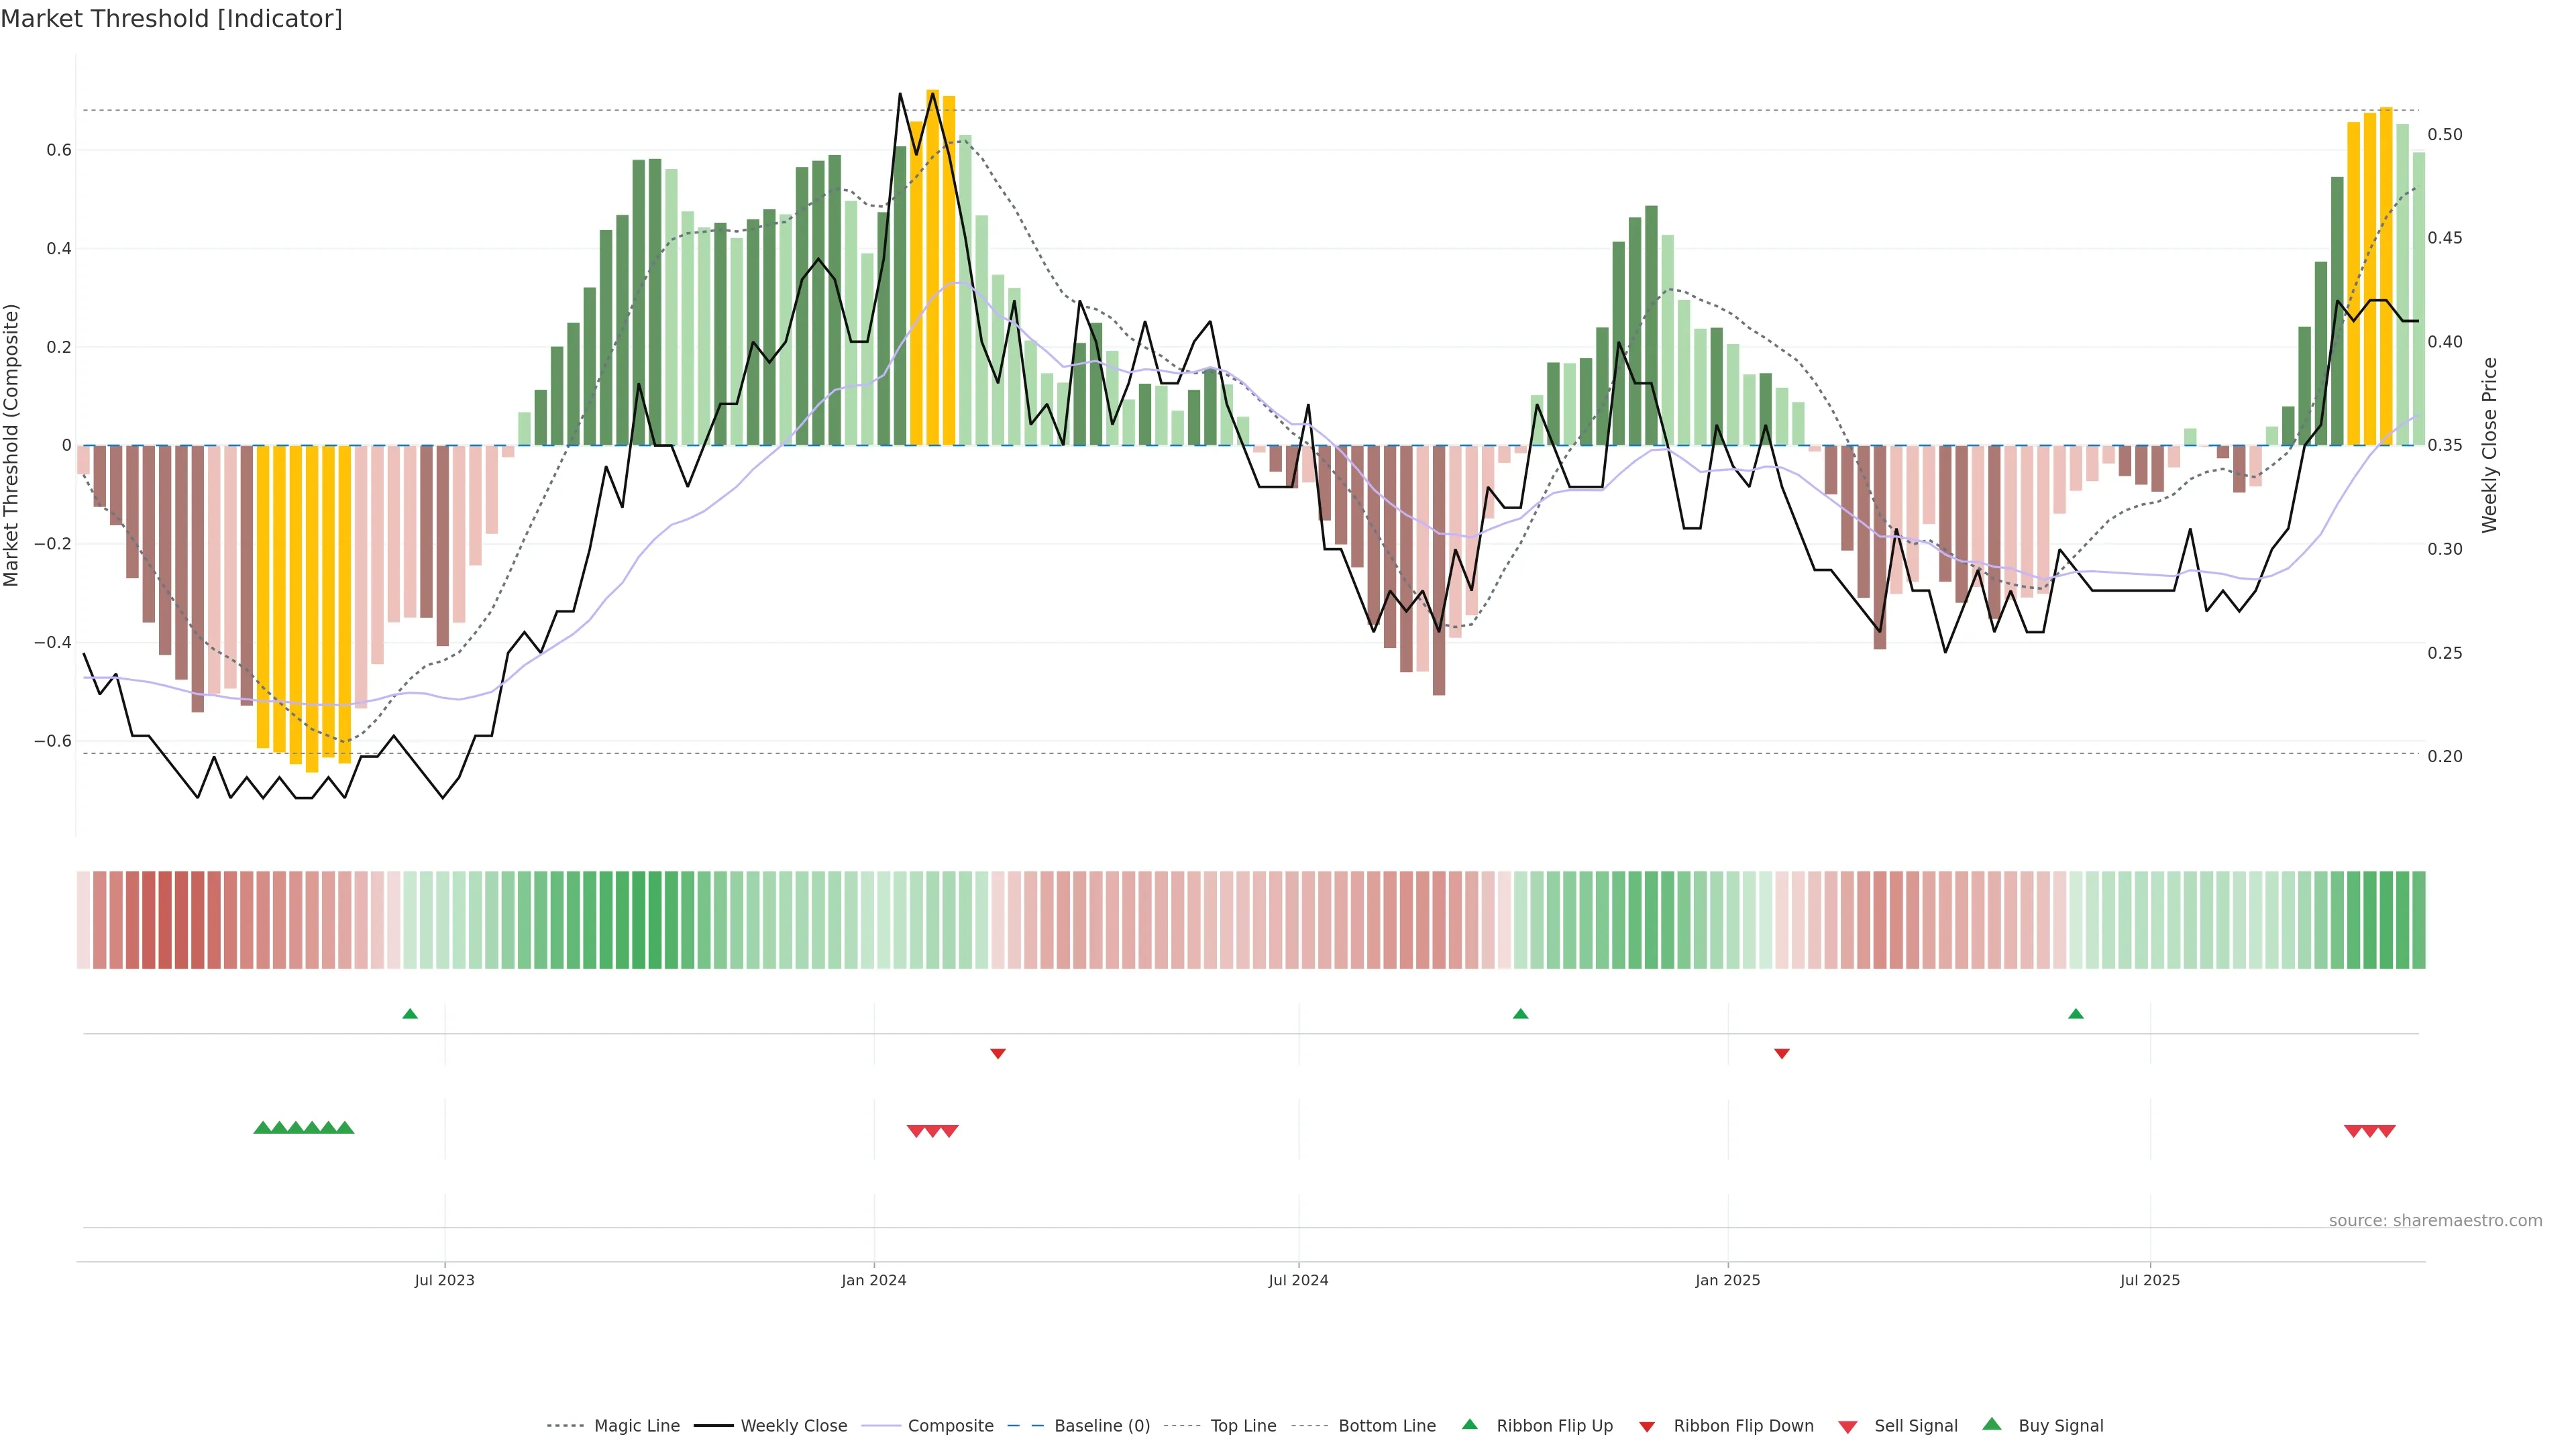The height and width of the screenshot is (1449, 2576).
Task: Click the Sell Signal legend triangle icon
Action: [1847, 1427]
